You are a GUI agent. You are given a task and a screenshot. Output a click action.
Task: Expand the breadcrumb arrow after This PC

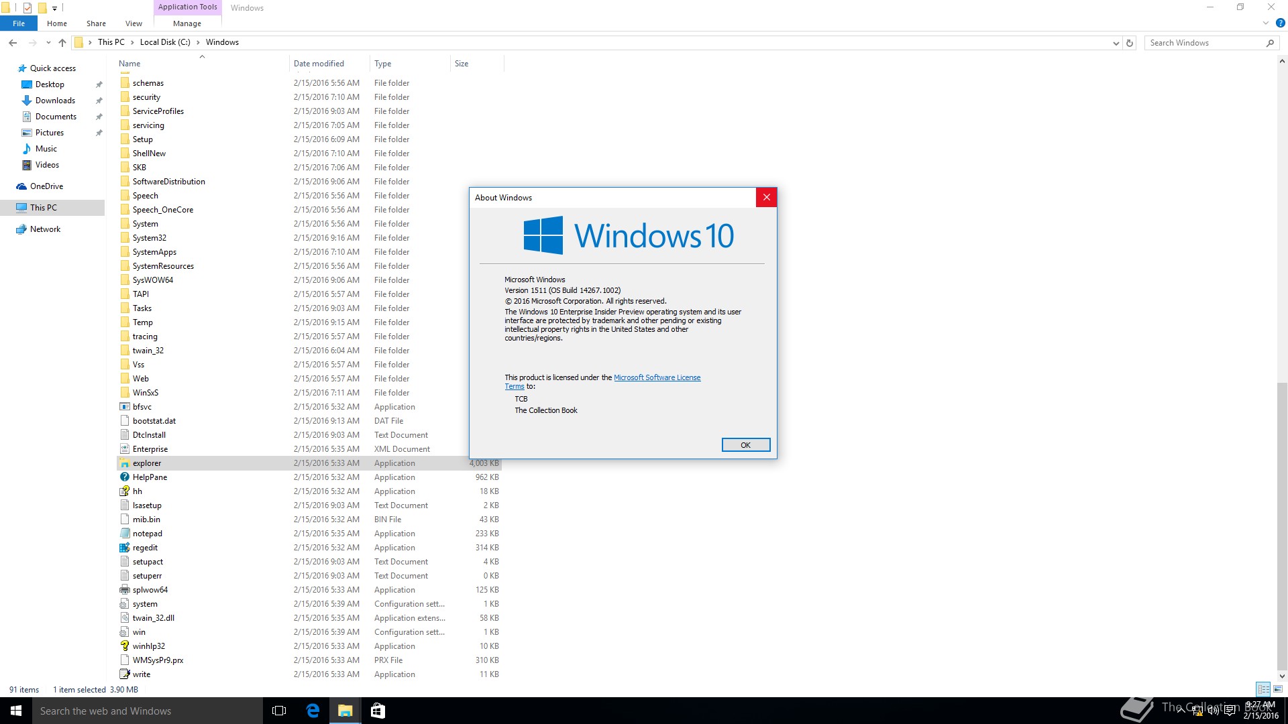click(132, 42)
